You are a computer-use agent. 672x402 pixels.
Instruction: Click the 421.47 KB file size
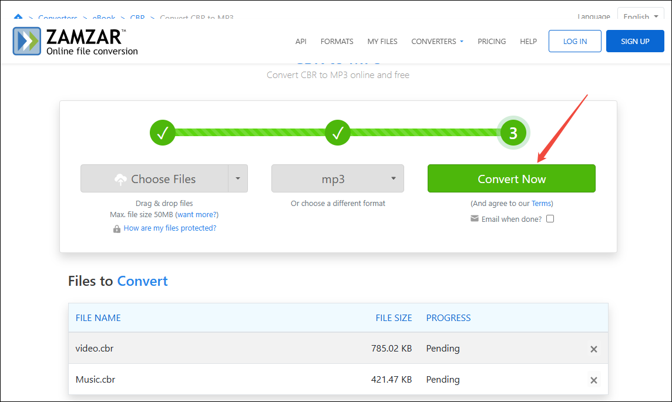pos(391,380)
